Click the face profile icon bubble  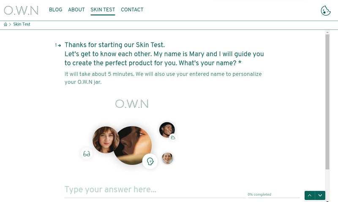(150, 161)
